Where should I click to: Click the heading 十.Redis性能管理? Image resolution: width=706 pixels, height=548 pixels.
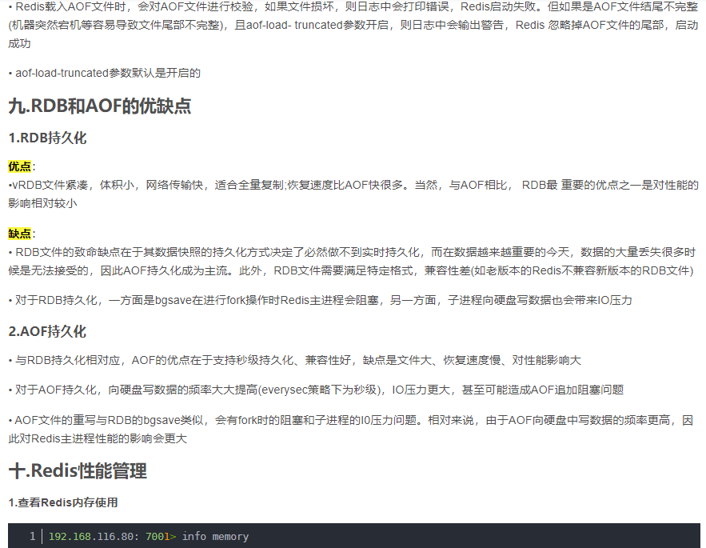coord(78,470)
